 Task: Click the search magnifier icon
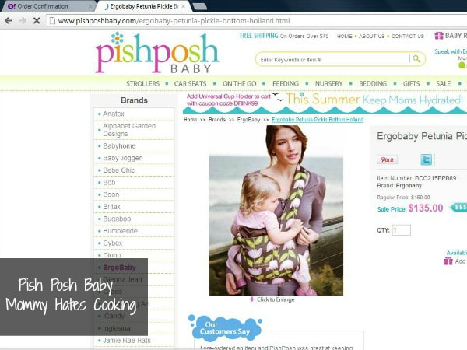point(416,59)
